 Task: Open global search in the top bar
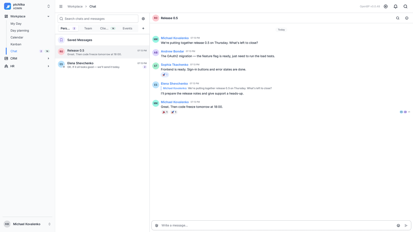406,6
